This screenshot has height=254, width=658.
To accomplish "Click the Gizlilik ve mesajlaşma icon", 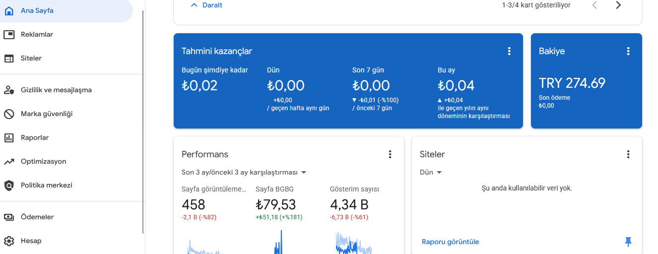I will [x=9, y=90].
